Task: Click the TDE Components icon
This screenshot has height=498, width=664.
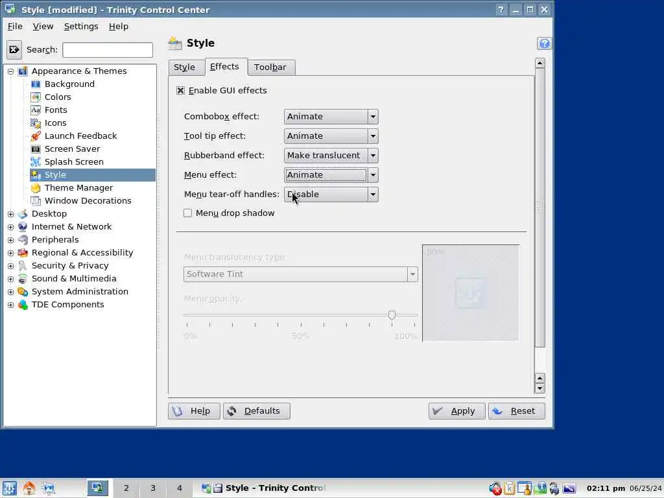Action: click(23, 305)
